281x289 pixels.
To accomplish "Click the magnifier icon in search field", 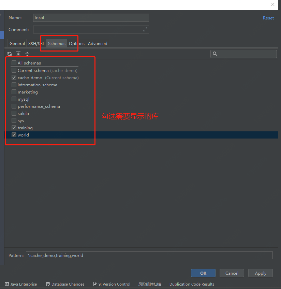I will pos(215,54).
